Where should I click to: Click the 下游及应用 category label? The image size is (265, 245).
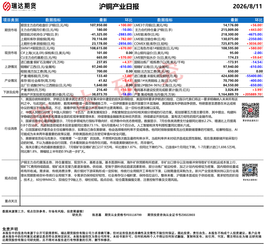point(11,92)
